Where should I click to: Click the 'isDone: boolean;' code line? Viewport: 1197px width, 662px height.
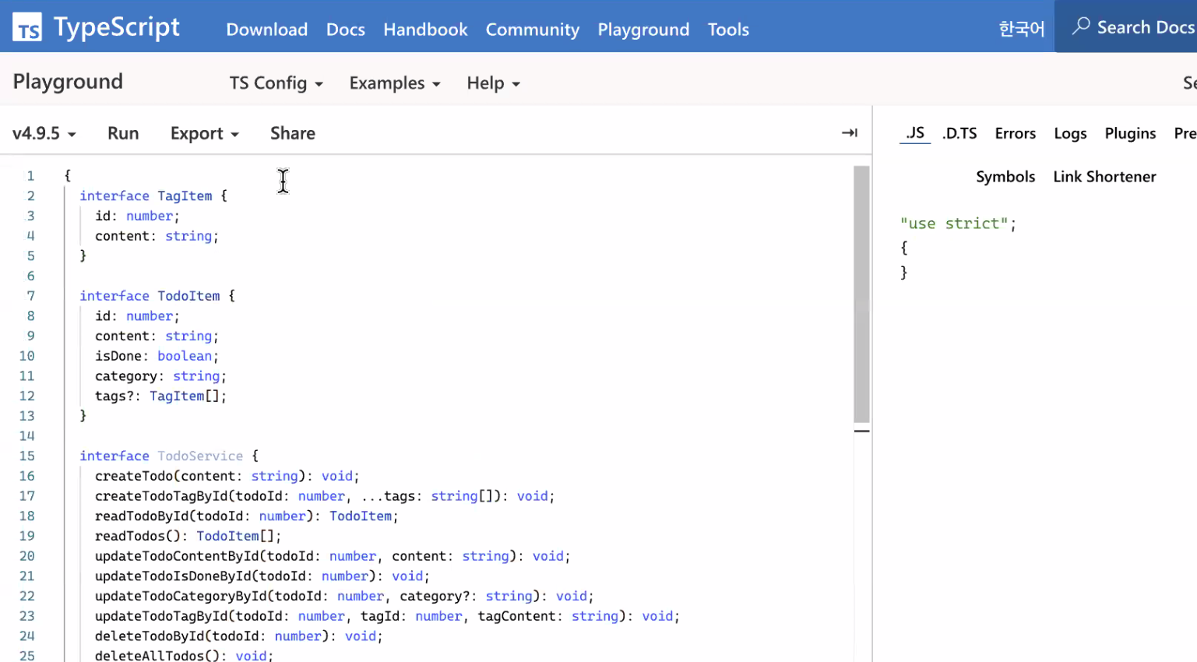tap(157, 356)
